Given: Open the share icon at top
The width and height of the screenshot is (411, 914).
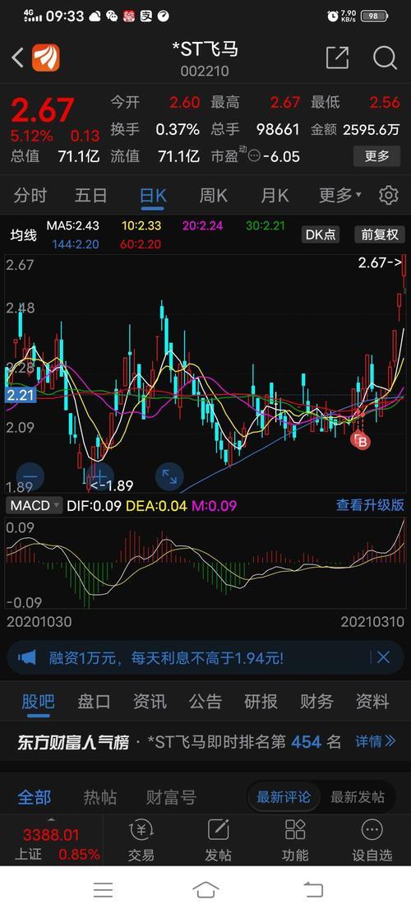Looking at the screenshot, I should [x=337, y=58].
